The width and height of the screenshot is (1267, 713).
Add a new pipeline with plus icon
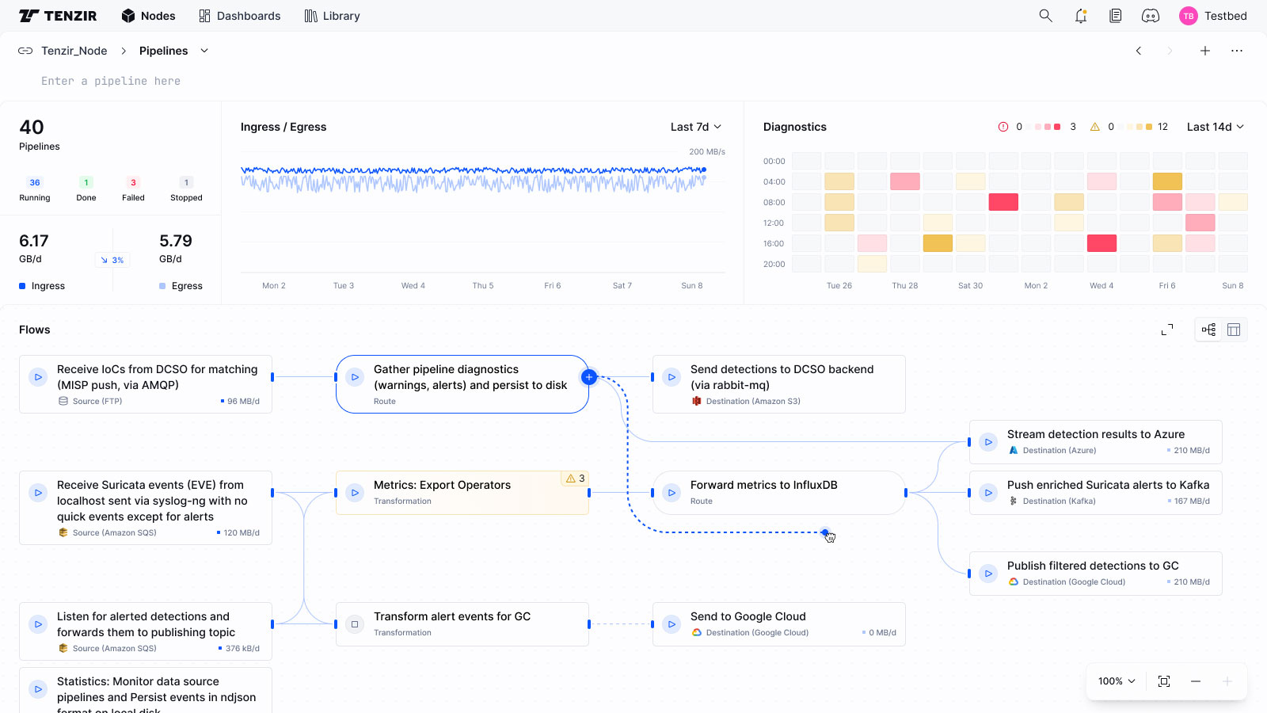click(1204, 51)
